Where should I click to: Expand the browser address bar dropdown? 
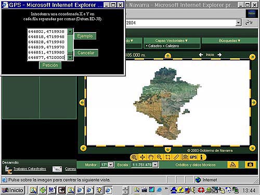(x=238, y=22)
